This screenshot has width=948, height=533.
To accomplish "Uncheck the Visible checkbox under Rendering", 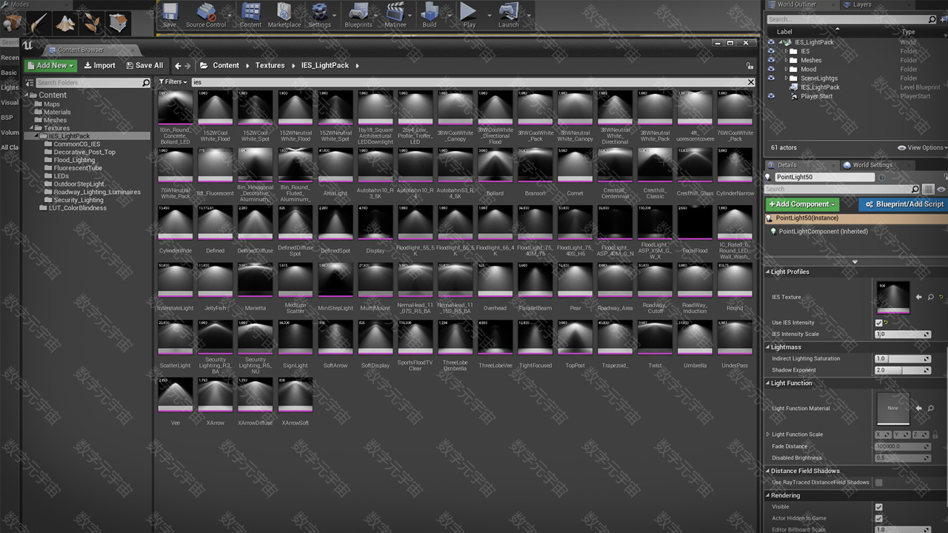I will coord(878,507).
